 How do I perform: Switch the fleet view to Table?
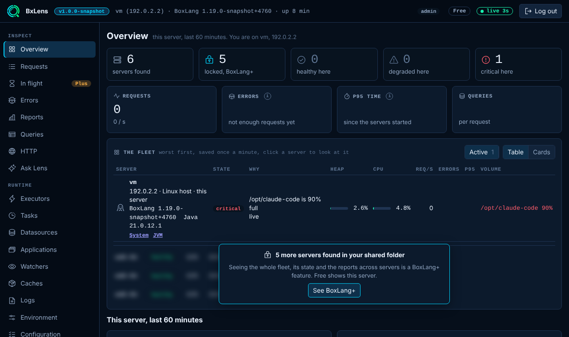pos(516,152)
